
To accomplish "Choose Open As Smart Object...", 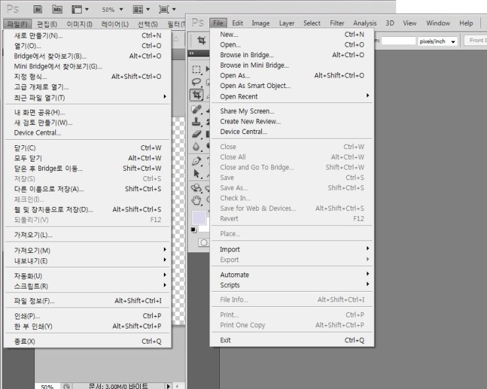I will (292, 85).
